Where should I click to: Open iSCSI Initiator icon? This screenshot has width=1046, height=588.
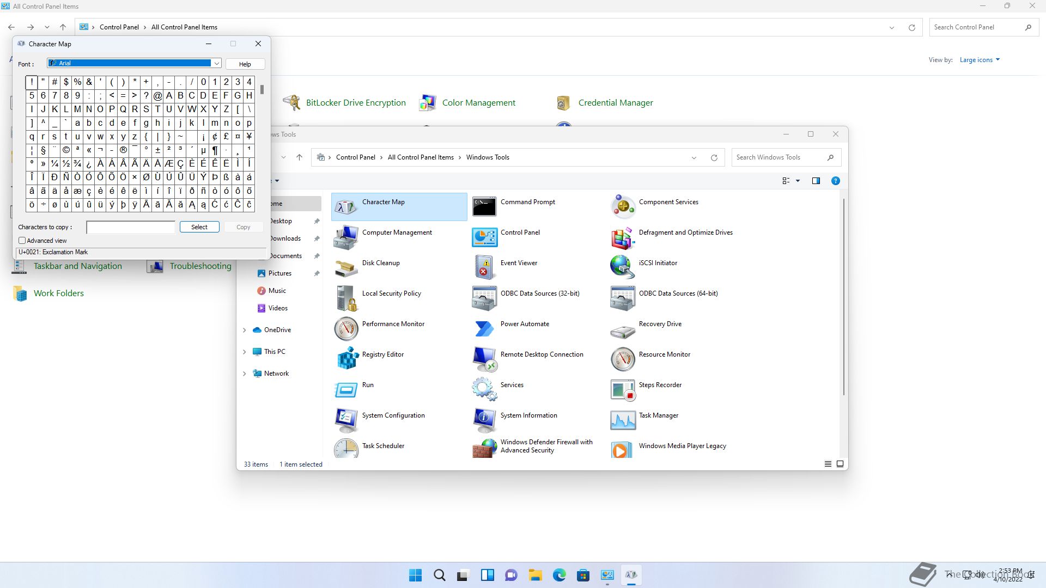(x=623, y=268)
